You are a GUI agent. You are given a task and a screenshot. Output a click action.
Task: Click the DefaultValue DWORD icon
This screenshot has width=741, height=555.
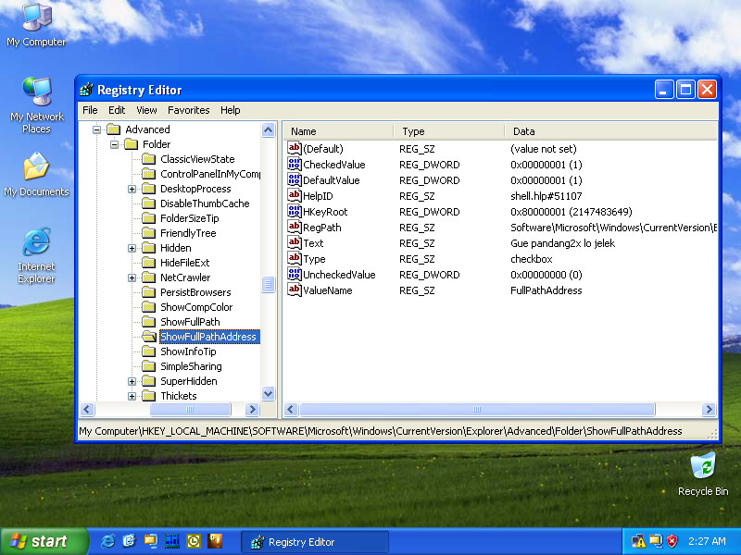click(x=294, y=179)
